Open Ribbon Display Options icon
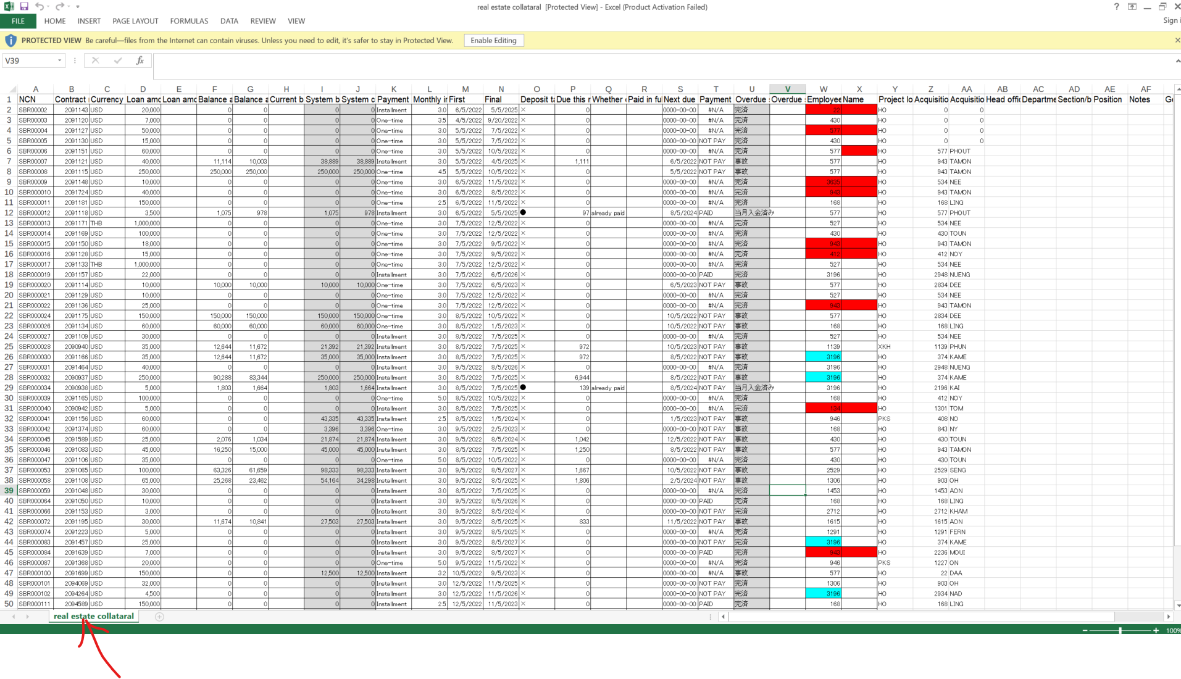 click(1132, 7)
